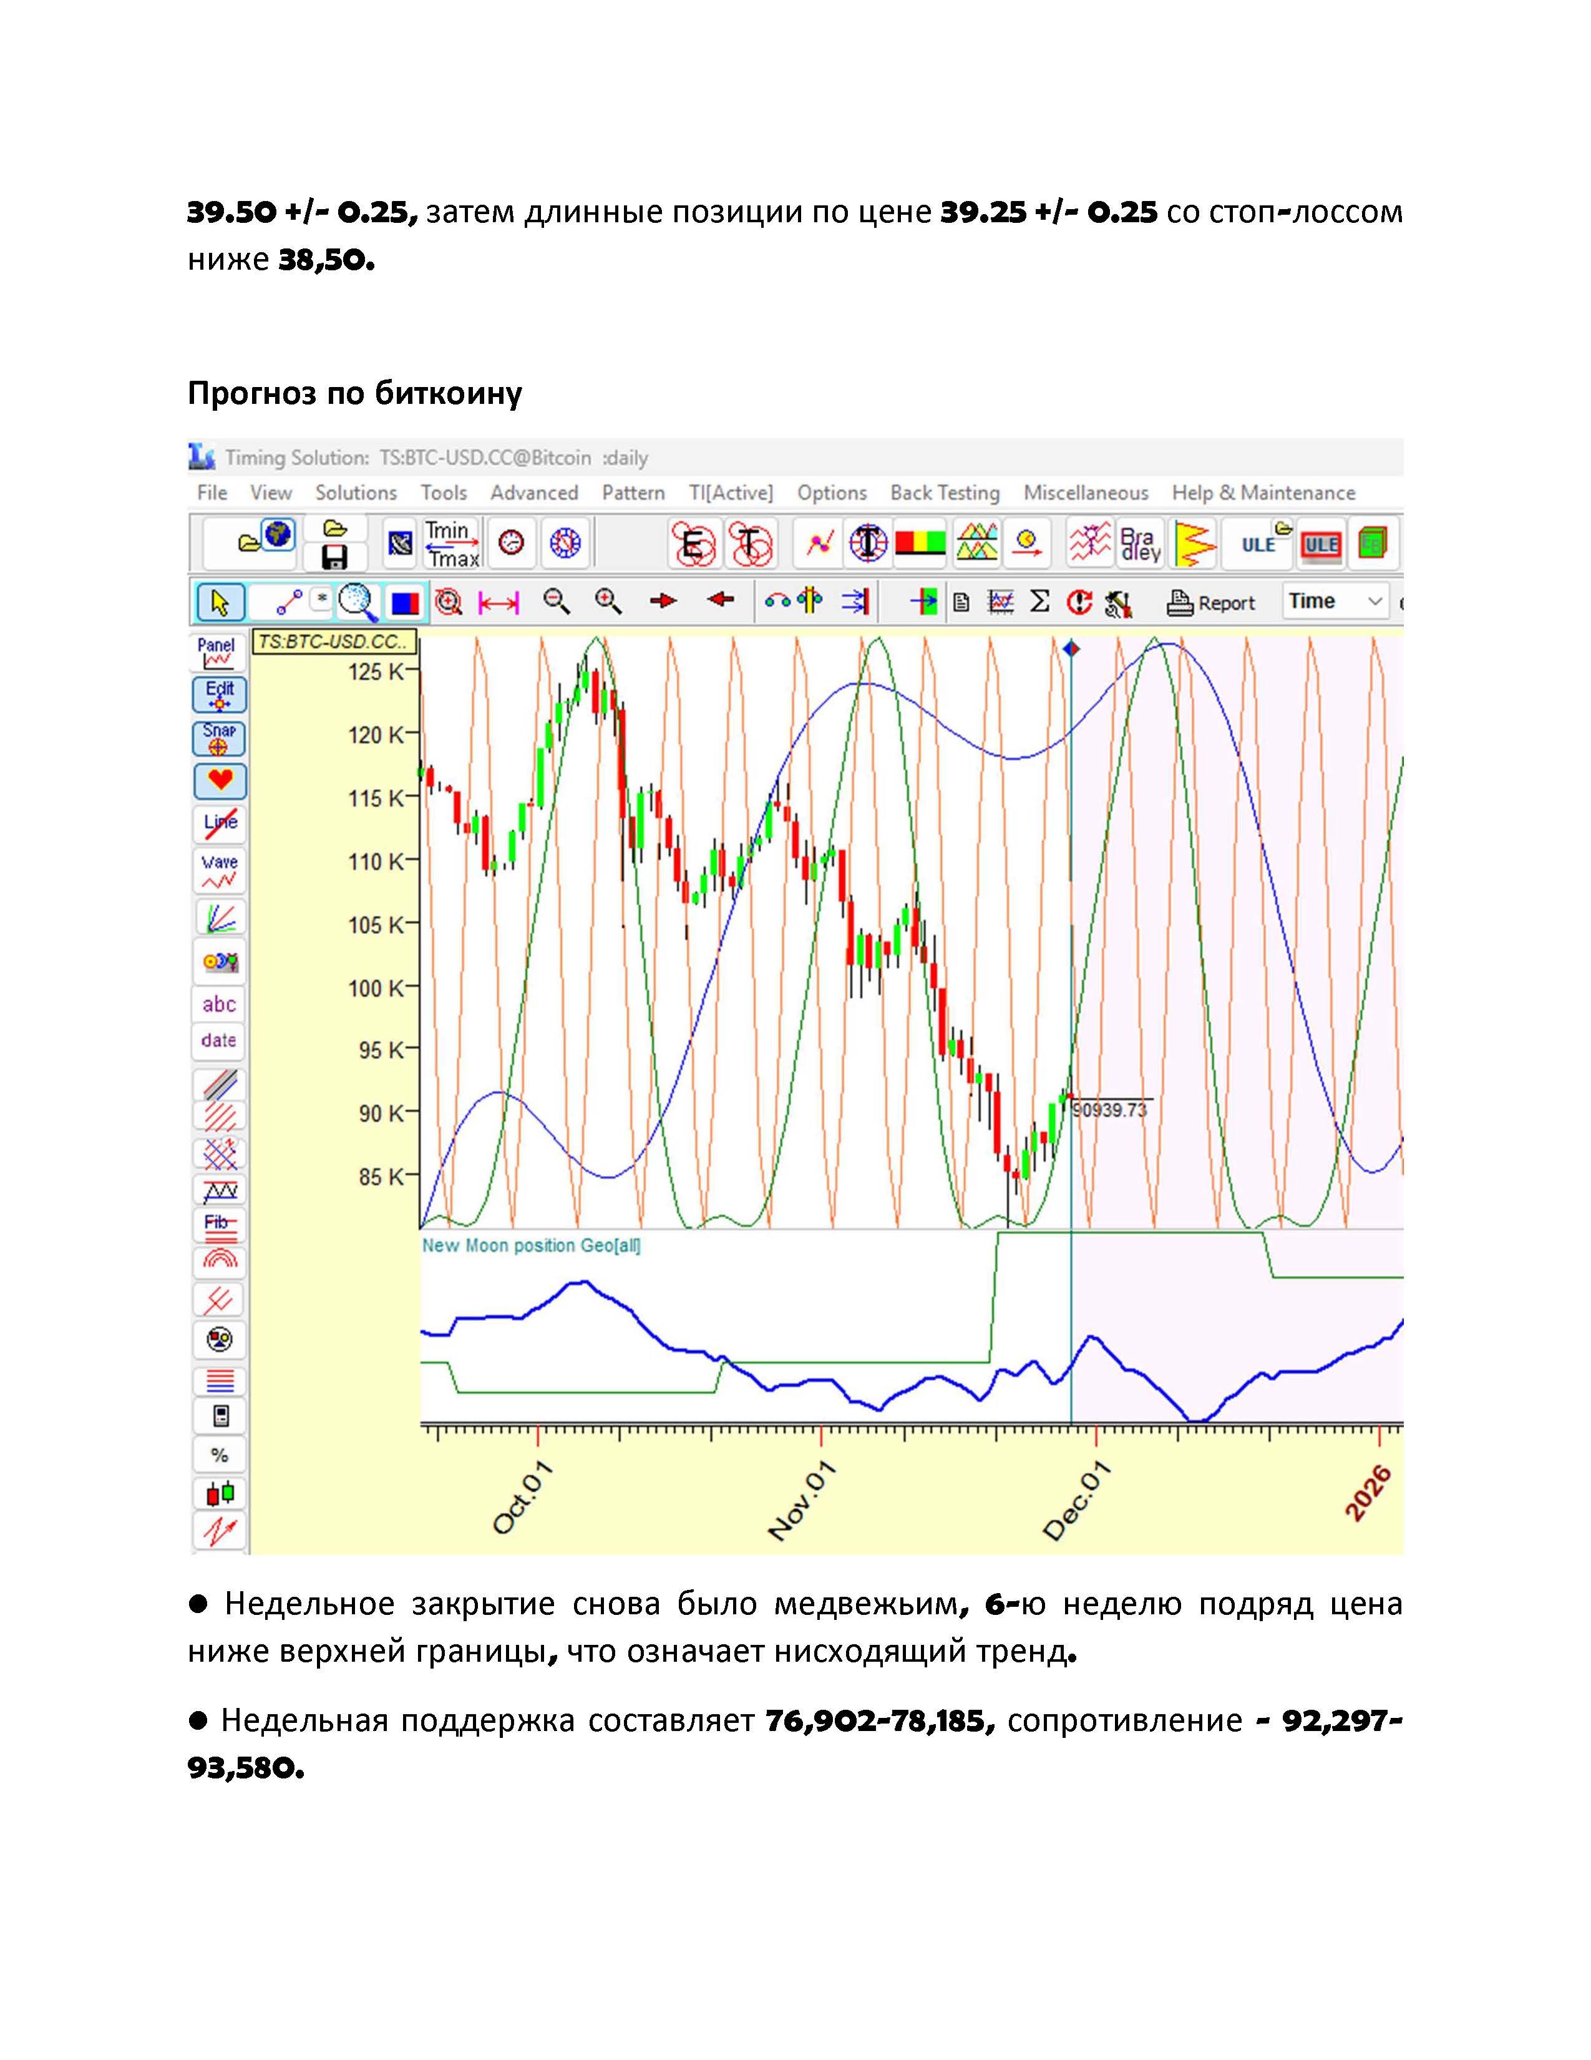Image resolution: width=1591 pixels, height=2060 pixels.
Task: Click the red-blue color rectangle icon
Action: (x=406, y=602)
